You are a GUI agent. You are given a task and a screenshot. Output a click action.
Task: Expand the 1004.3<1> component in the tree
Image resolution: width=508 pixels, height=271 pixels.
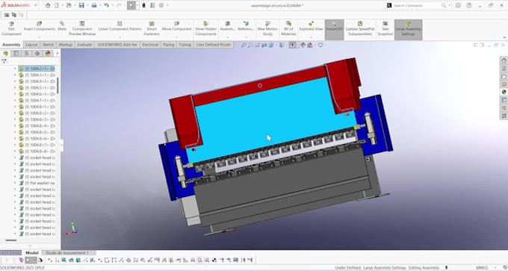coord(15,75)
